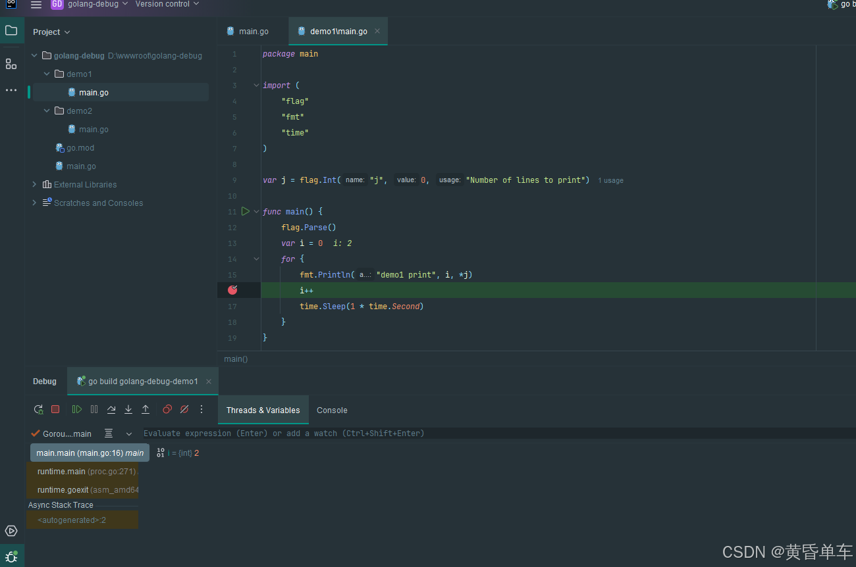Collapse the demo1 folder in project tree
The height and width of the screenshot is (567, 856).
pyautogui.click(x=47, y=74)
